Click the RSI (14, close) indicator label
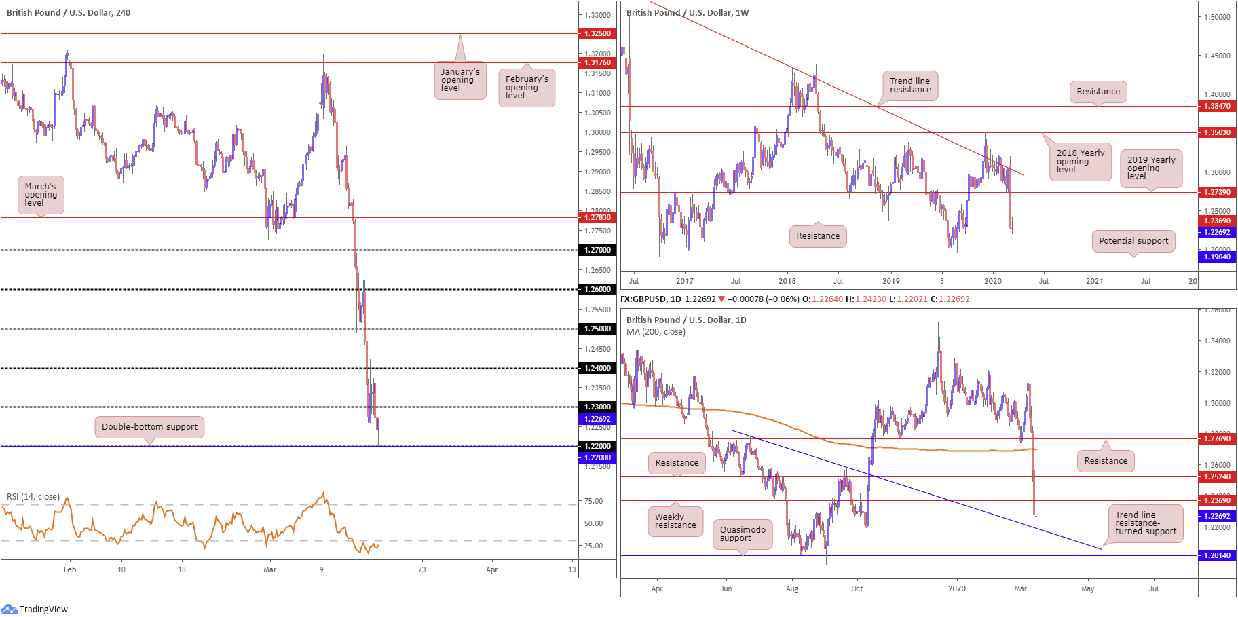 [33, 497]
